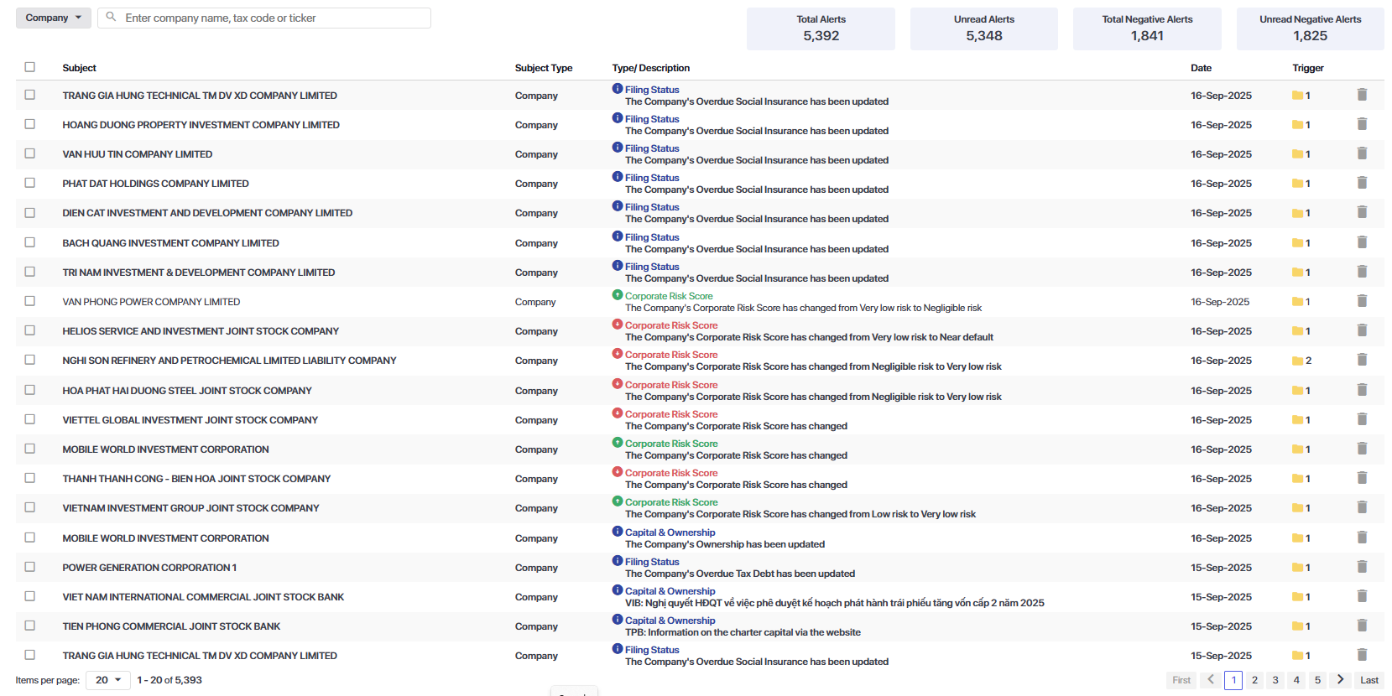Go to page 3 of results
The height and width of the screenshot is (696, 1392).
click(x=1275, y=680)
